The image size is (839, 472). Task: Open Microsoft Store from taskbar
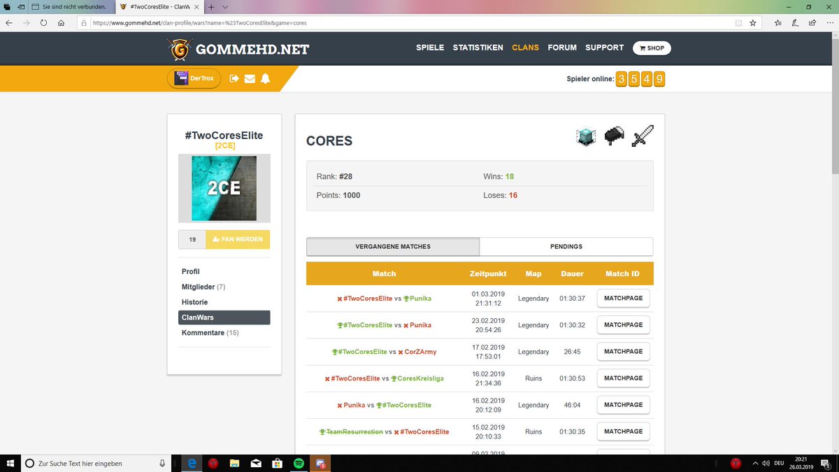(x=277, y=463)
